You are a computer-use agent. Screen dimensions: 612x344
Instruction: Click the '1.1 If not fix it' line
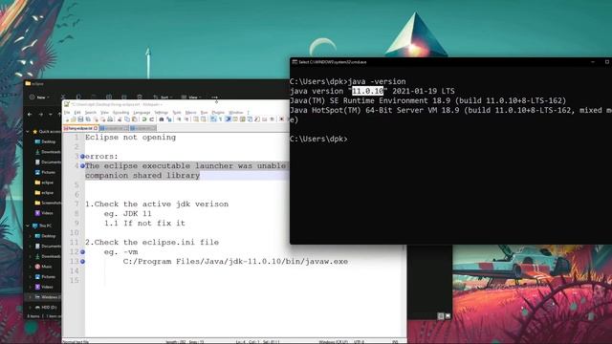144,223
